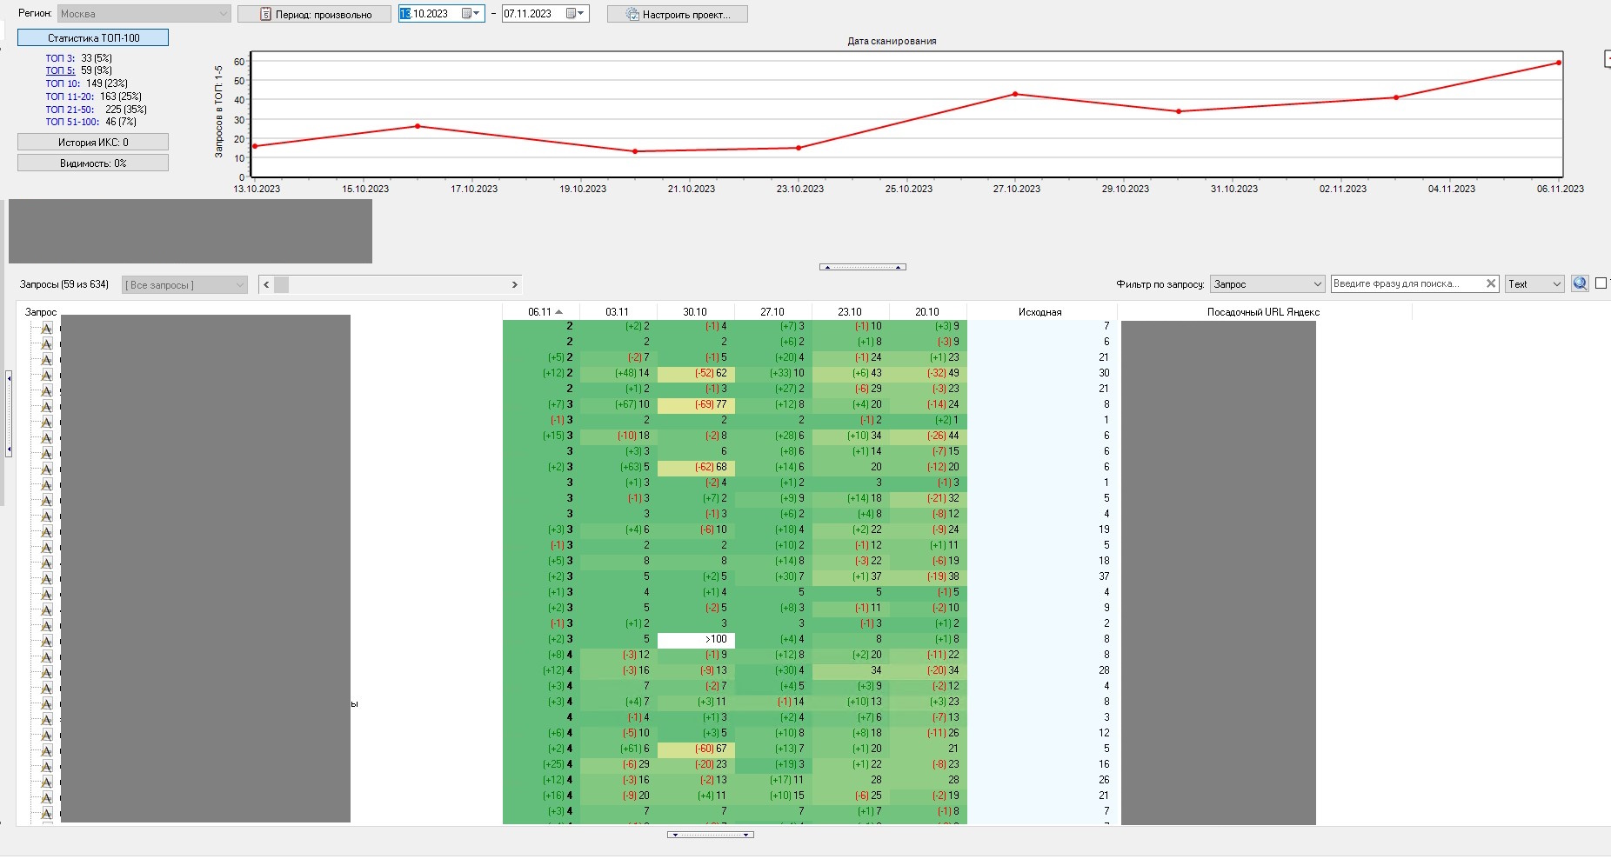Collapse the chart panel using top splitter

tap(862, 267)
